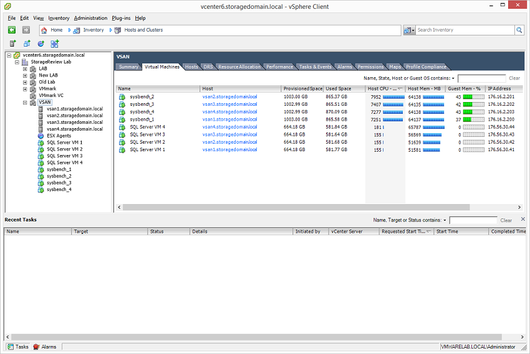Open the File menu
530x354 pixels.
(11, 18)
